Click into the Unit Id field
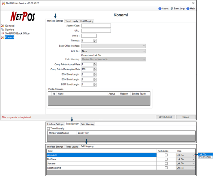Screen dimensions: 213x176 point(89,36)
